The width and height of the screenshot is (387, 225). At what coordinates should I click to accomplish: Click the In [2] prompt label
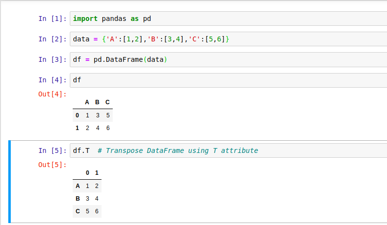click(52, 39)
